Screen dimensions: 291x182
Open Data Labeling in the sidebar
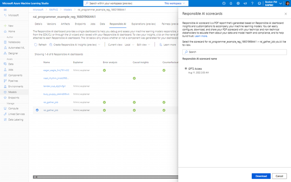(x=14, y=119)
